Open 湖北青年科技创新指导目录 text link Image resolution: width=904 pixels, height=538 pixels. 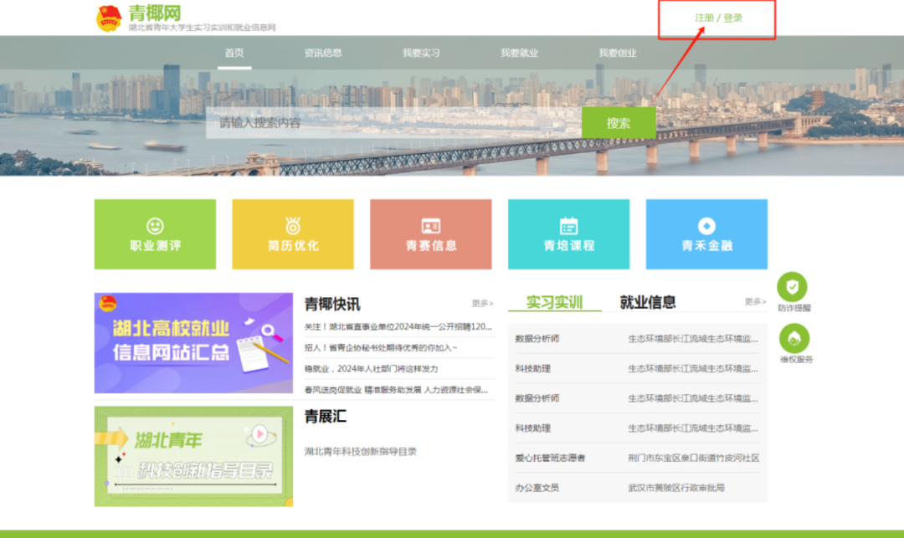360,452
